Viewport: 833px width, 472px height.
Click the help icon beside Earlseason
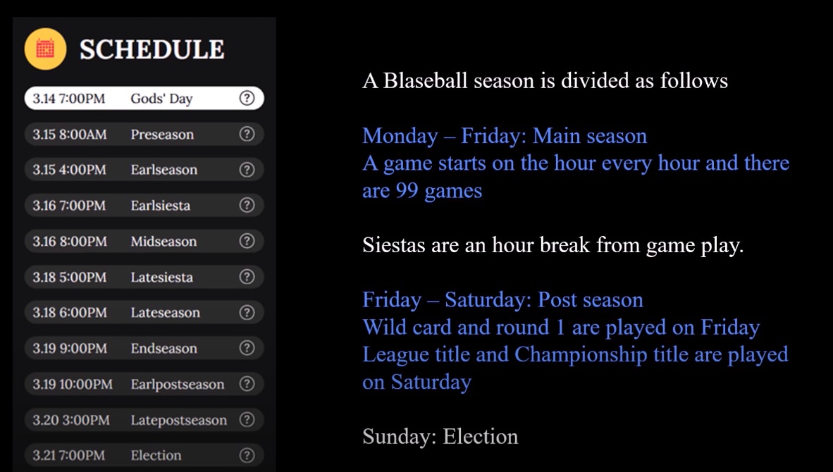click(247, 169)
